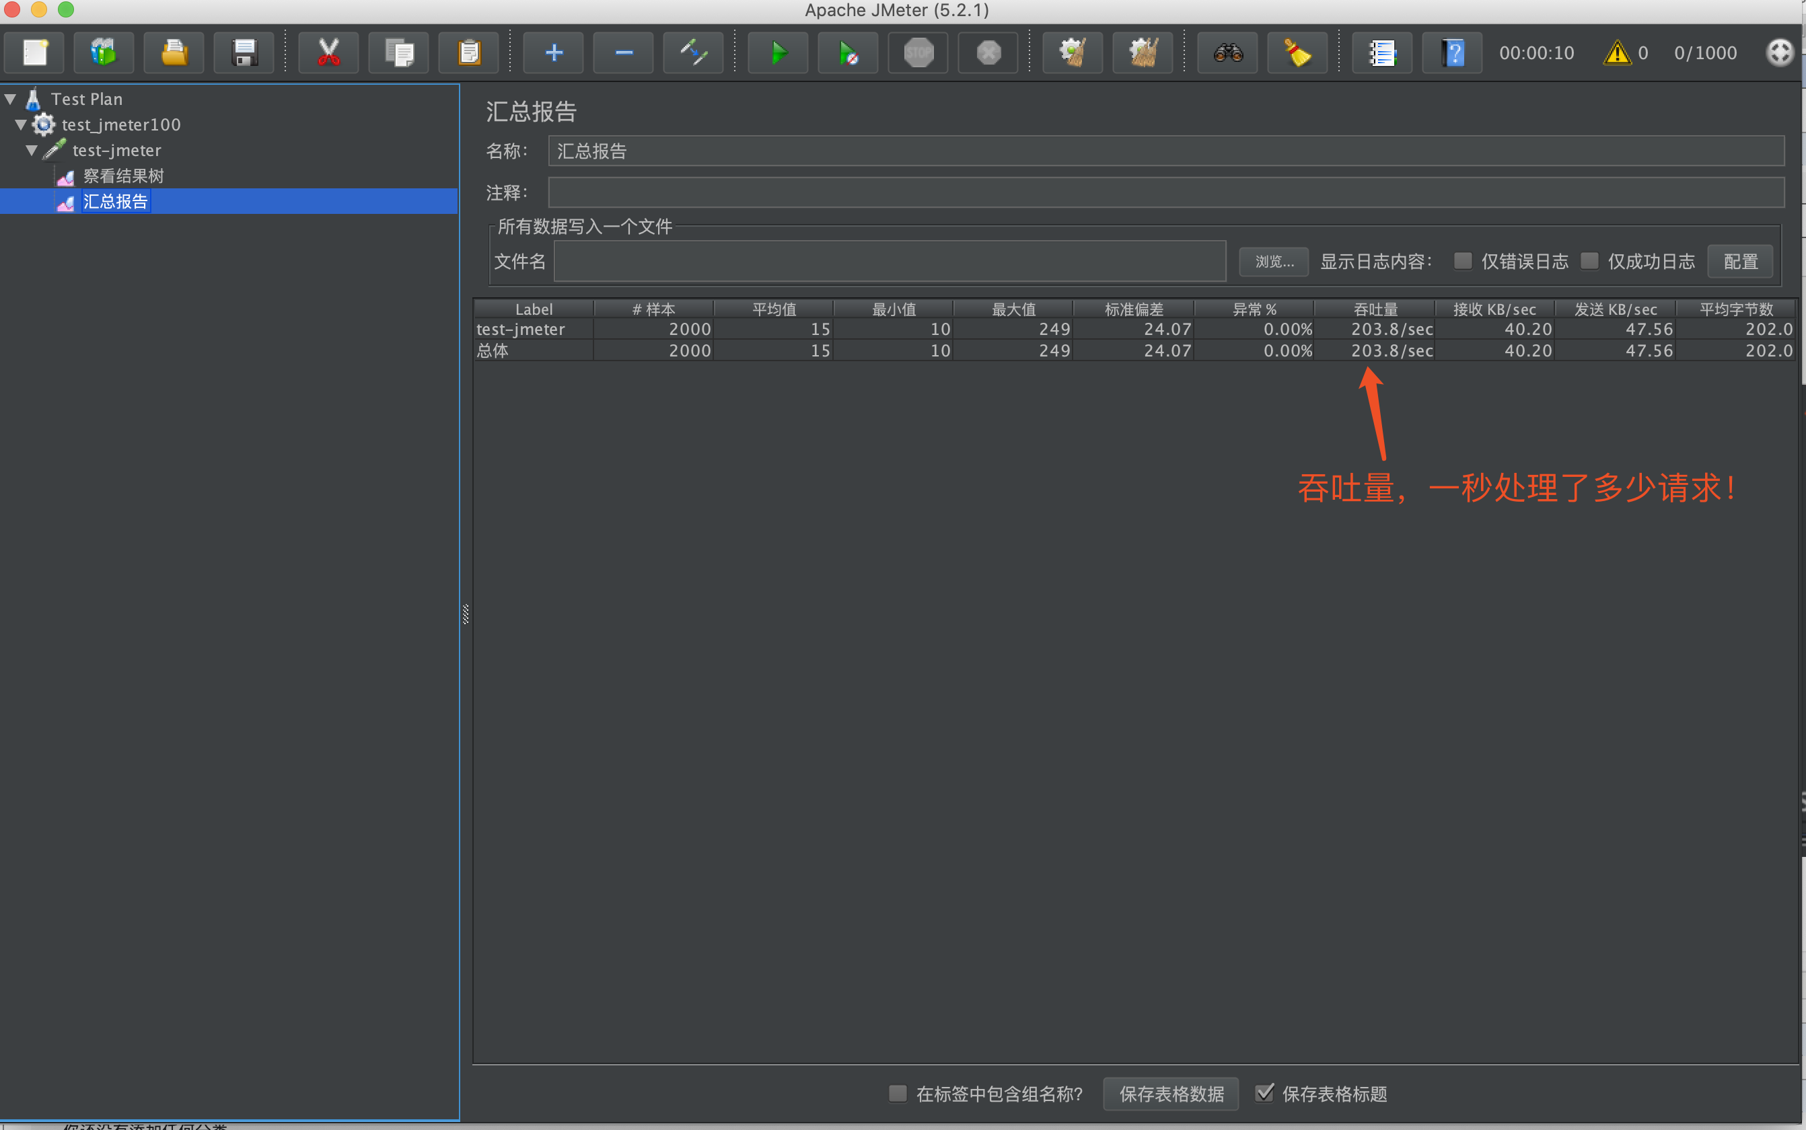
Task: Click the Cut scissors icon
Action: 329,53
